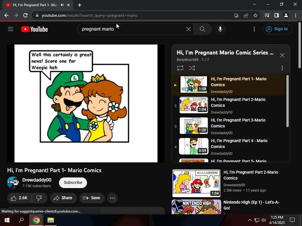Open network icon in system tray
This screenshot has width=302, height=226.
[x=257, y=220]
